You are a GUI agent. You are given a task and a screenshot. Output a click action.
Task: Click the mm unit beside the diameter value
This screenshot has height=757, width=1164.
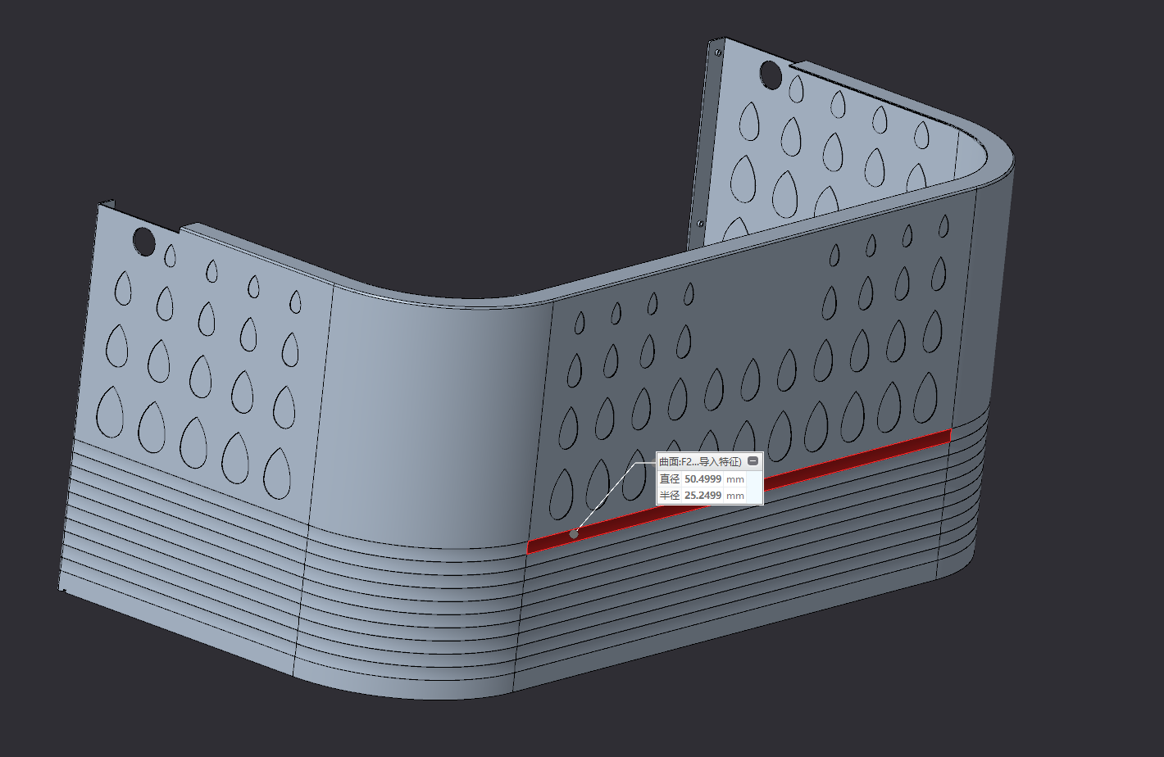[735, 479]
